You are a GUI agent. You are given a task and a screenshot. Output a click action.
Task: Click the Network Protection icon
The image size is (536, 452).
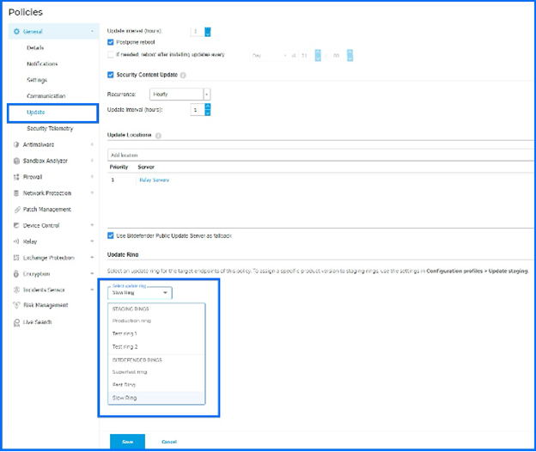tap(16, 193)
